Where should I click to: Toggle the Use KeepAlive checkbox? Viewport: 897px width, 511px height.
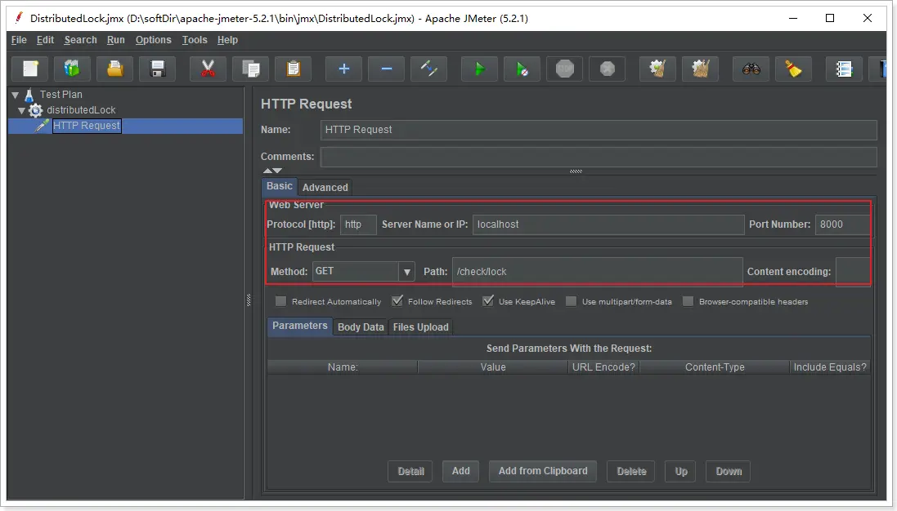pos(487,301)
